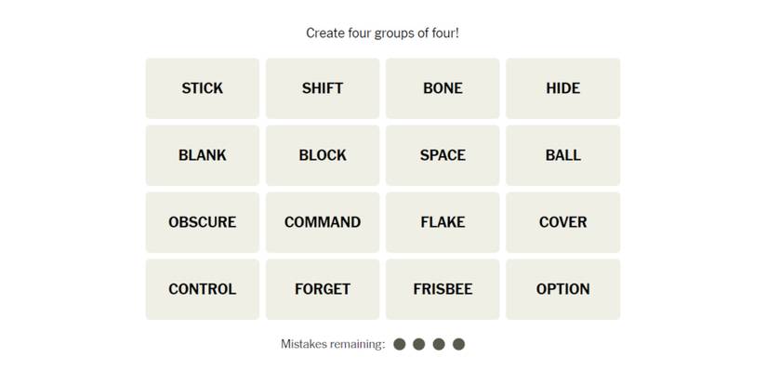Pick the COMMAND word tile
767x384 pixels.
pos(323,222)
